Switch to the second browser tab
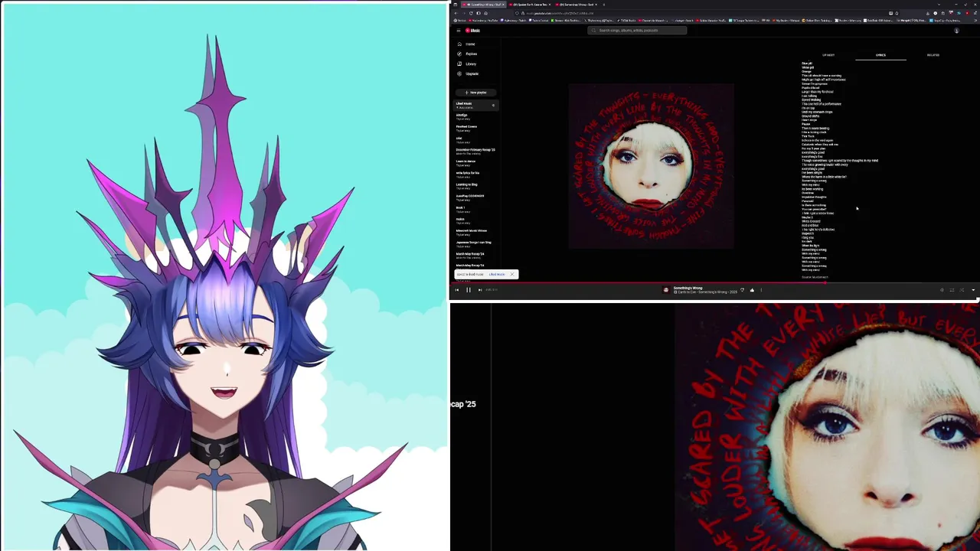 pos(531,4)
